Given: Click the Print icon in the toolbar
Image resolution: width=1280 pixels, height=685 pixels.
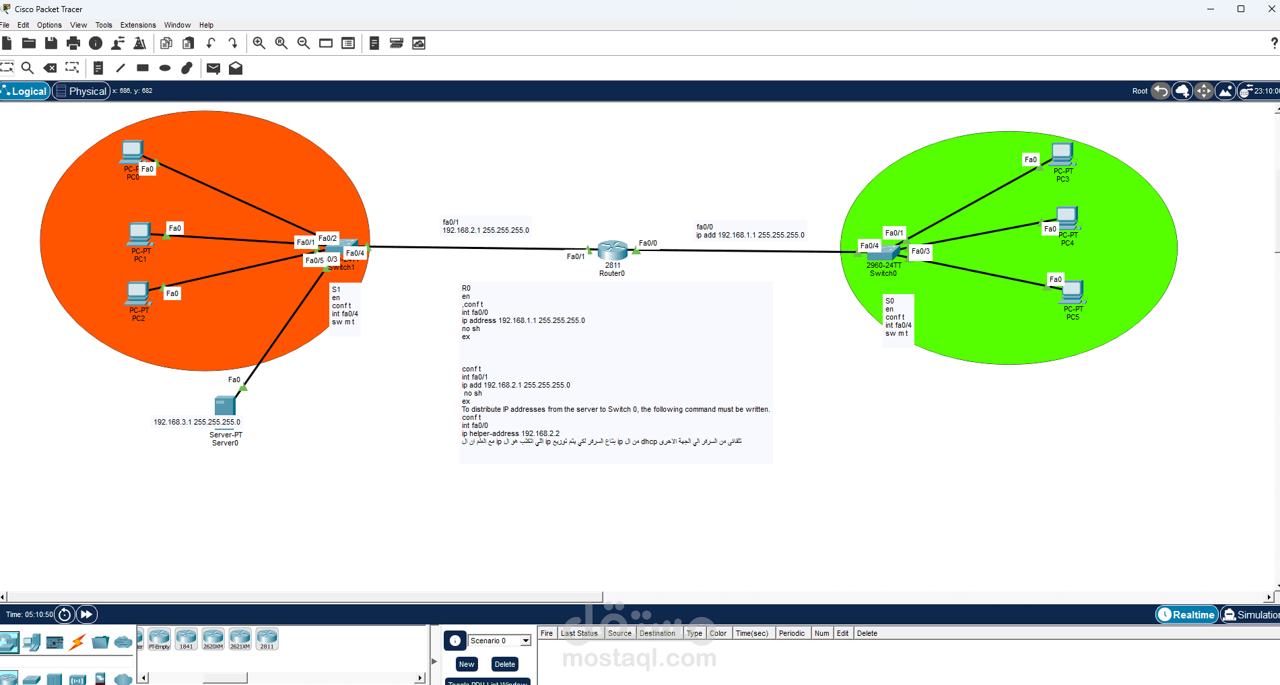Looking at the screenshot, I should point(73,43).
